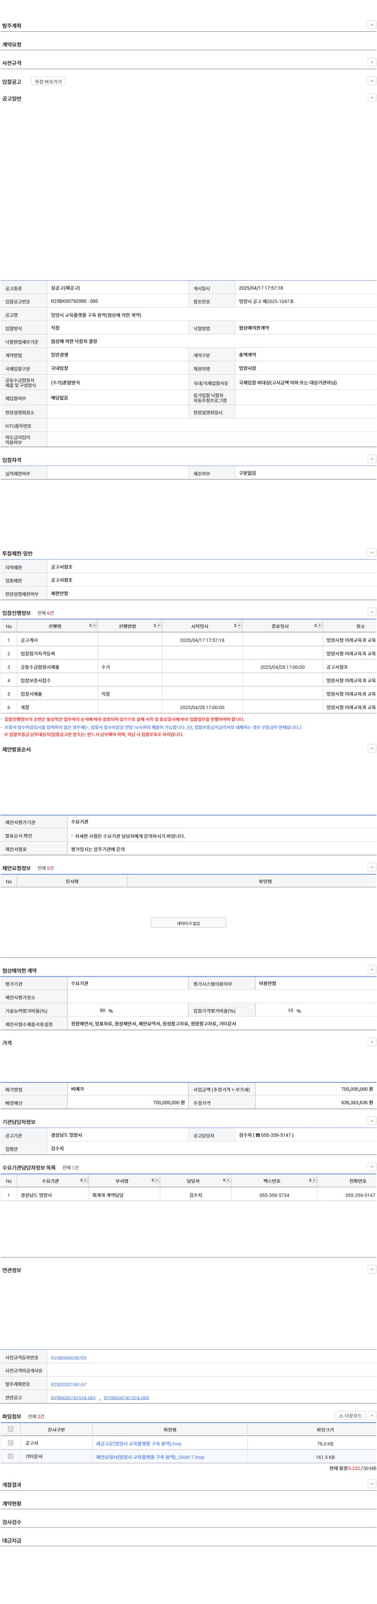Sort the 팩스번호 column with its arrow icon
This screenshot has width=377, height=1604.
click(x=310, y=1180)
